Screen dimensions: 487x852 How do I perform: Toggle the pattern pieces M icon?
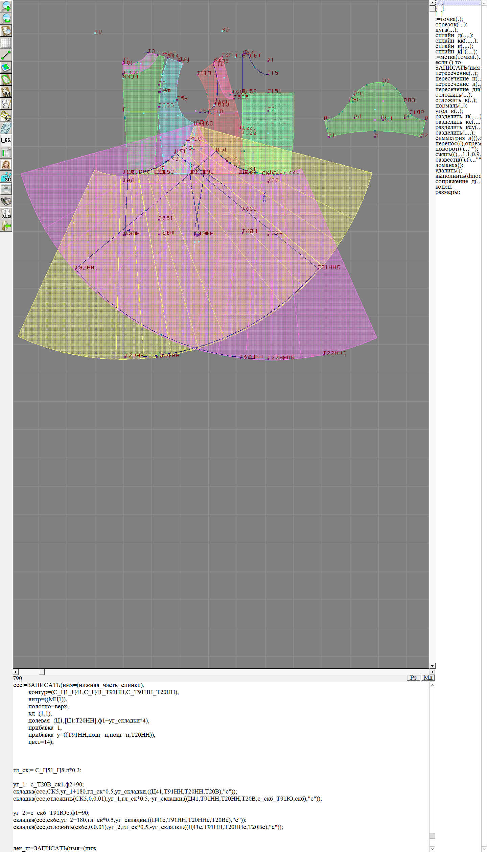click(6, 92)
